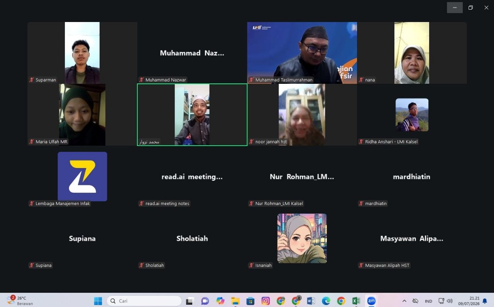Select the active speaker video tile
Screen dimensions: 494x307
click(192, 115)
